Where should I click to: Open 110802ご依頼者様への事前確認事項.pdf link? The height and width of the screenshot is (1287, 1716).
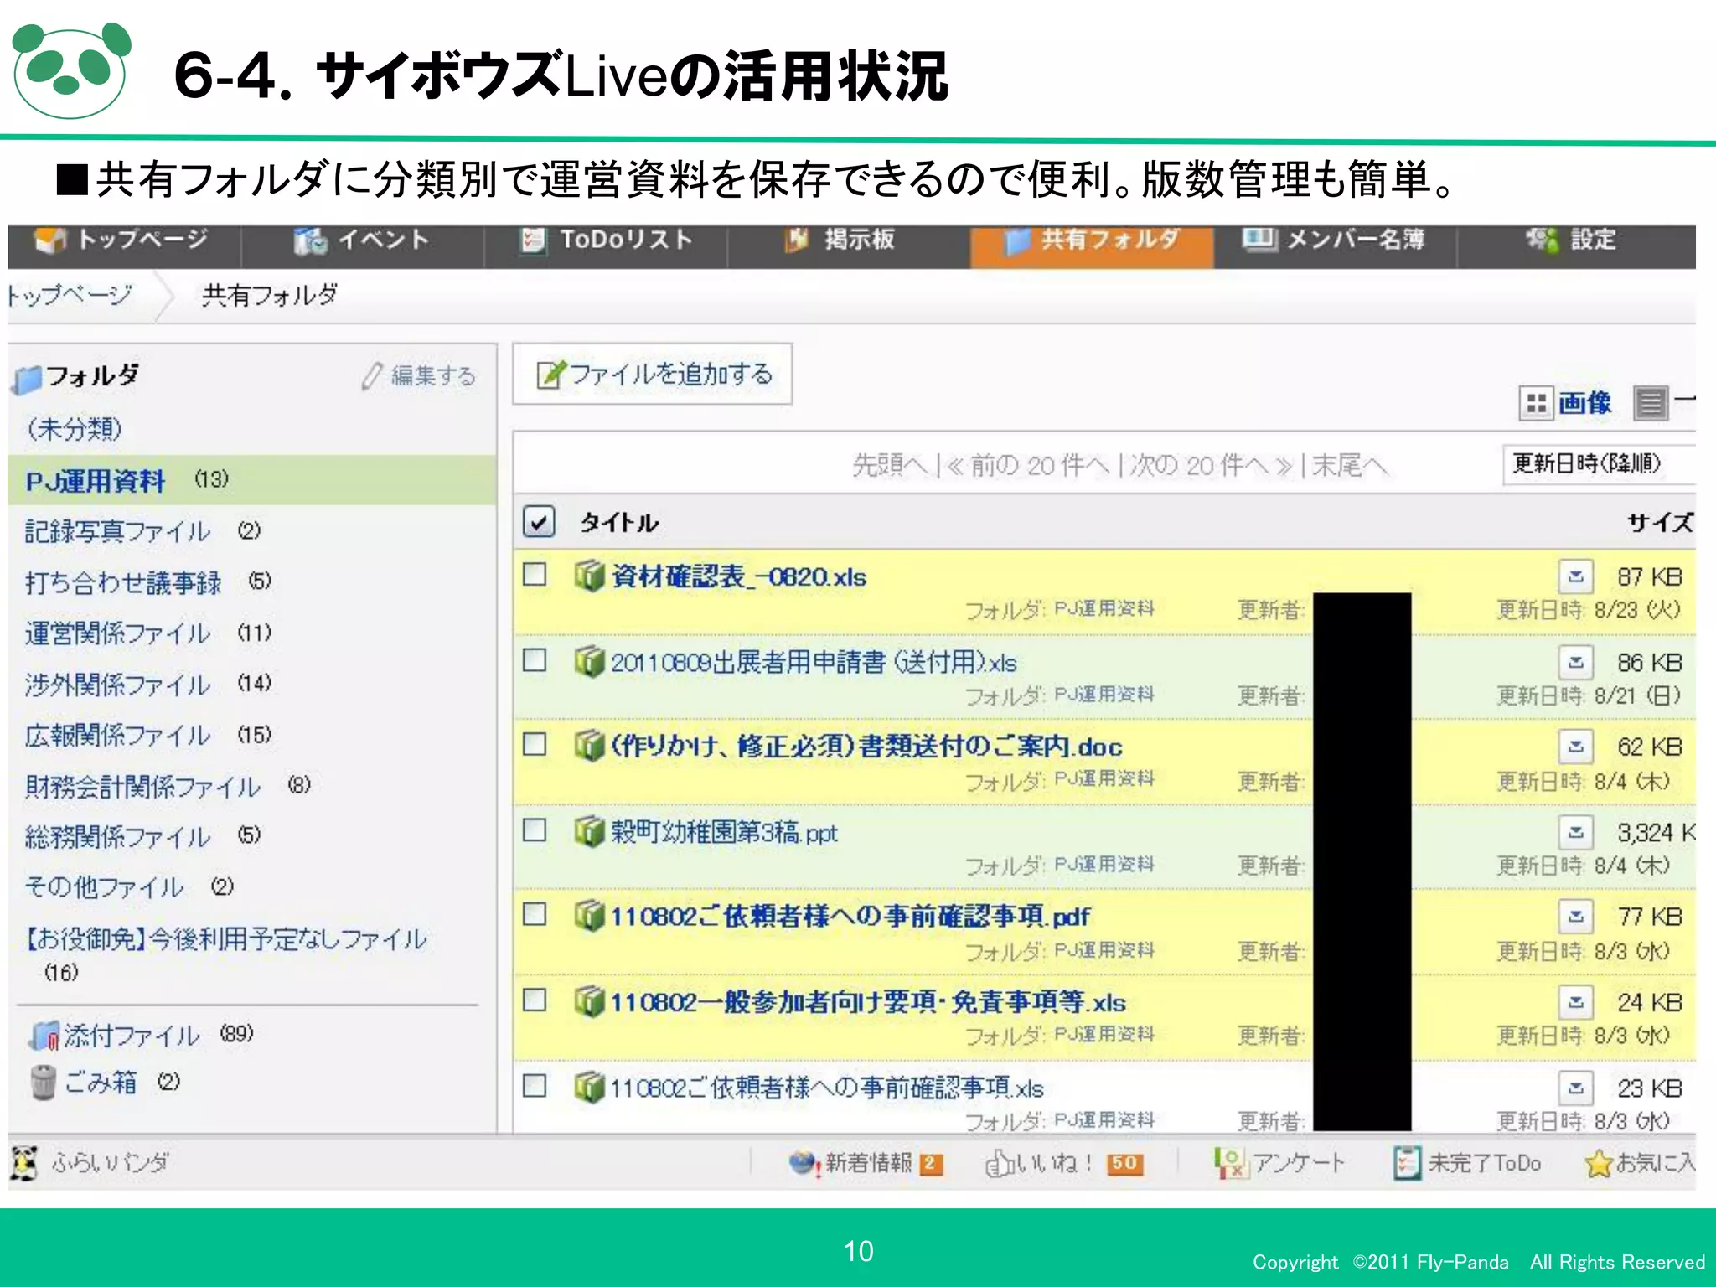(x=850, y=916)
